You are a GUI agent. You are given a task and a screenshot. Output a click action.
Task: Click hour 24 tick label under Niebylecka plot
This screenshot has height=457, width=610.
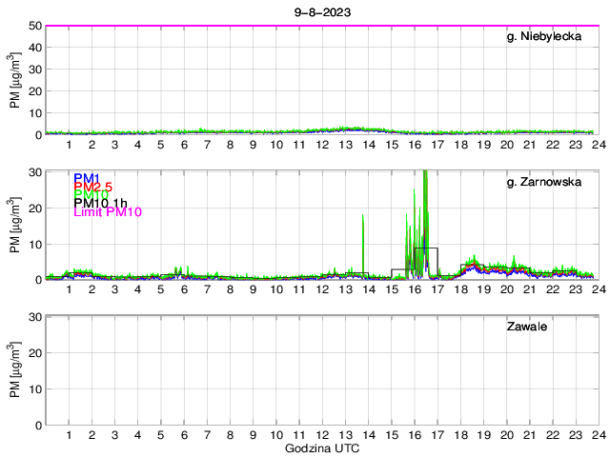coord(597,146)
